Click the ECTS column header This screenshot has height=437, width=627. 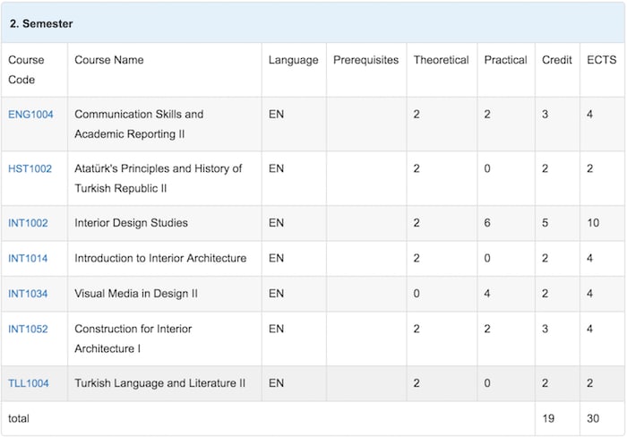(602, 60)
